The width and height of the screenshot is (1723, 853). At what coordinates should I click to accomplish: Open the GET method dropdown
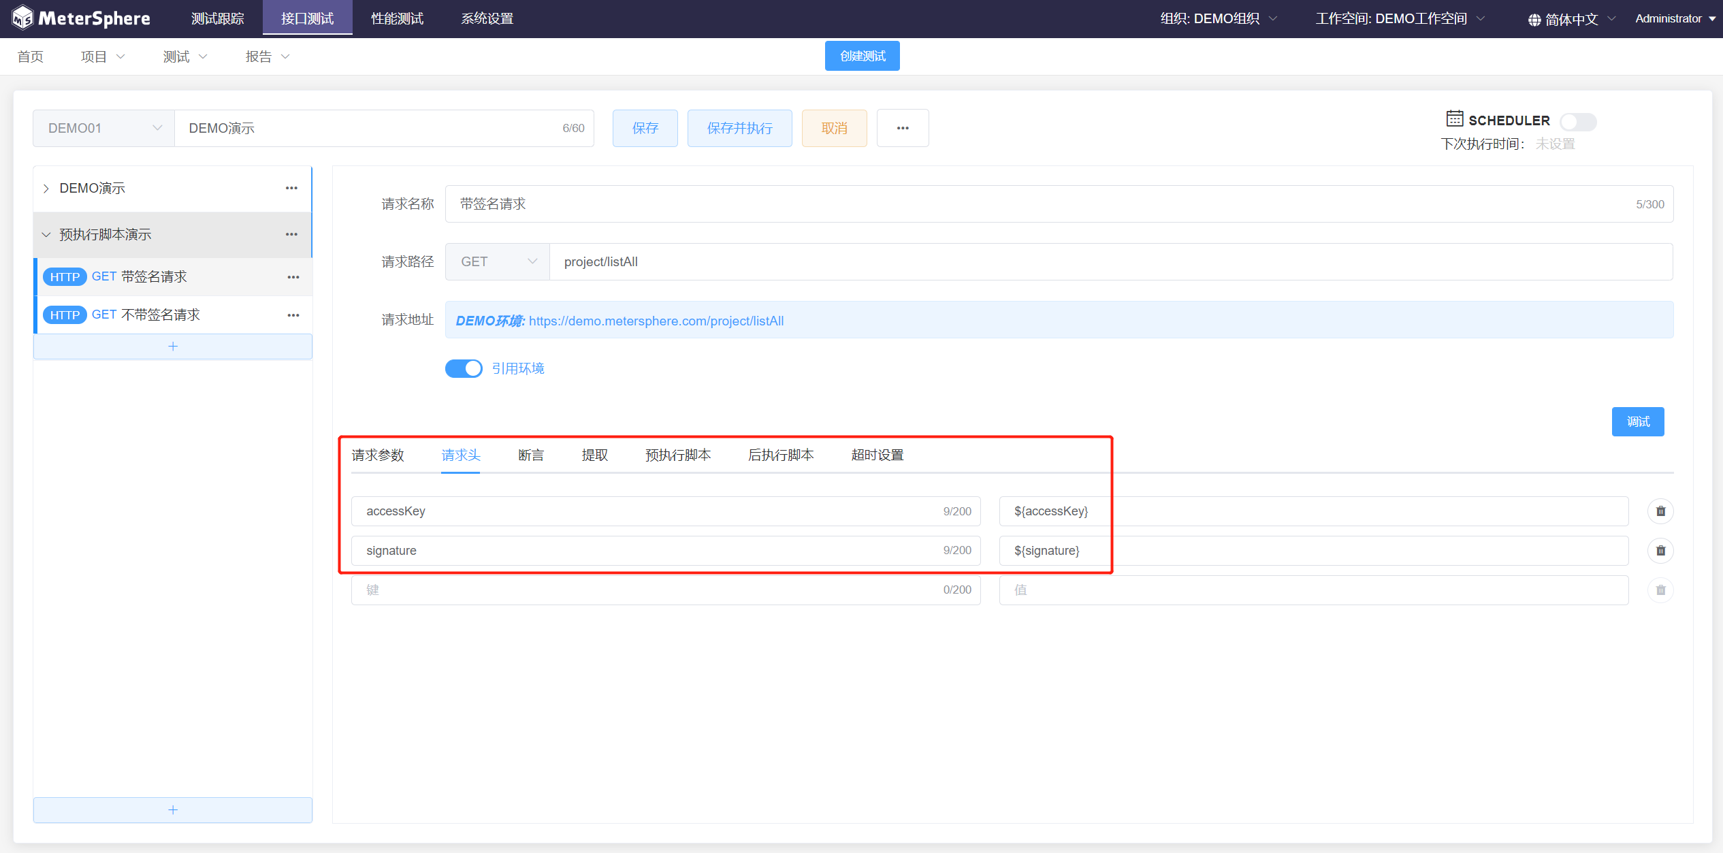coord(498,262)
